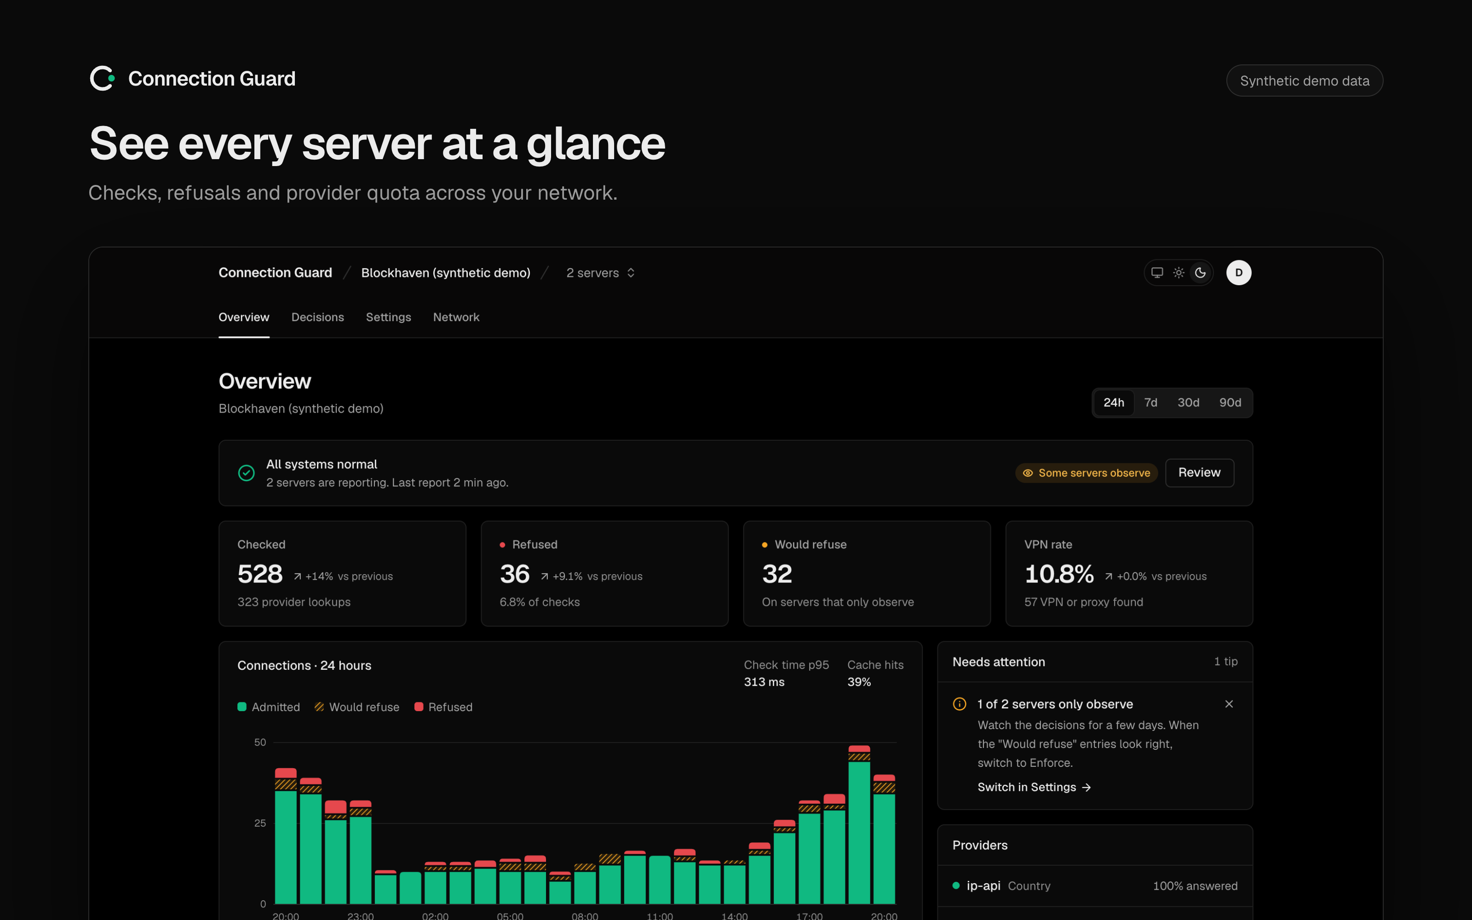Click the 313 ms check time value
Screen dimensions: 1472x920
click(x=764, y=682)
